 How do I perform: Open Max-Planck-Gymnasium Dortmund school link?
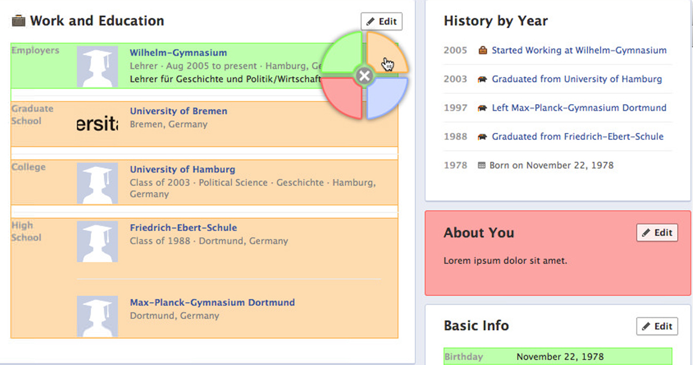212,302
